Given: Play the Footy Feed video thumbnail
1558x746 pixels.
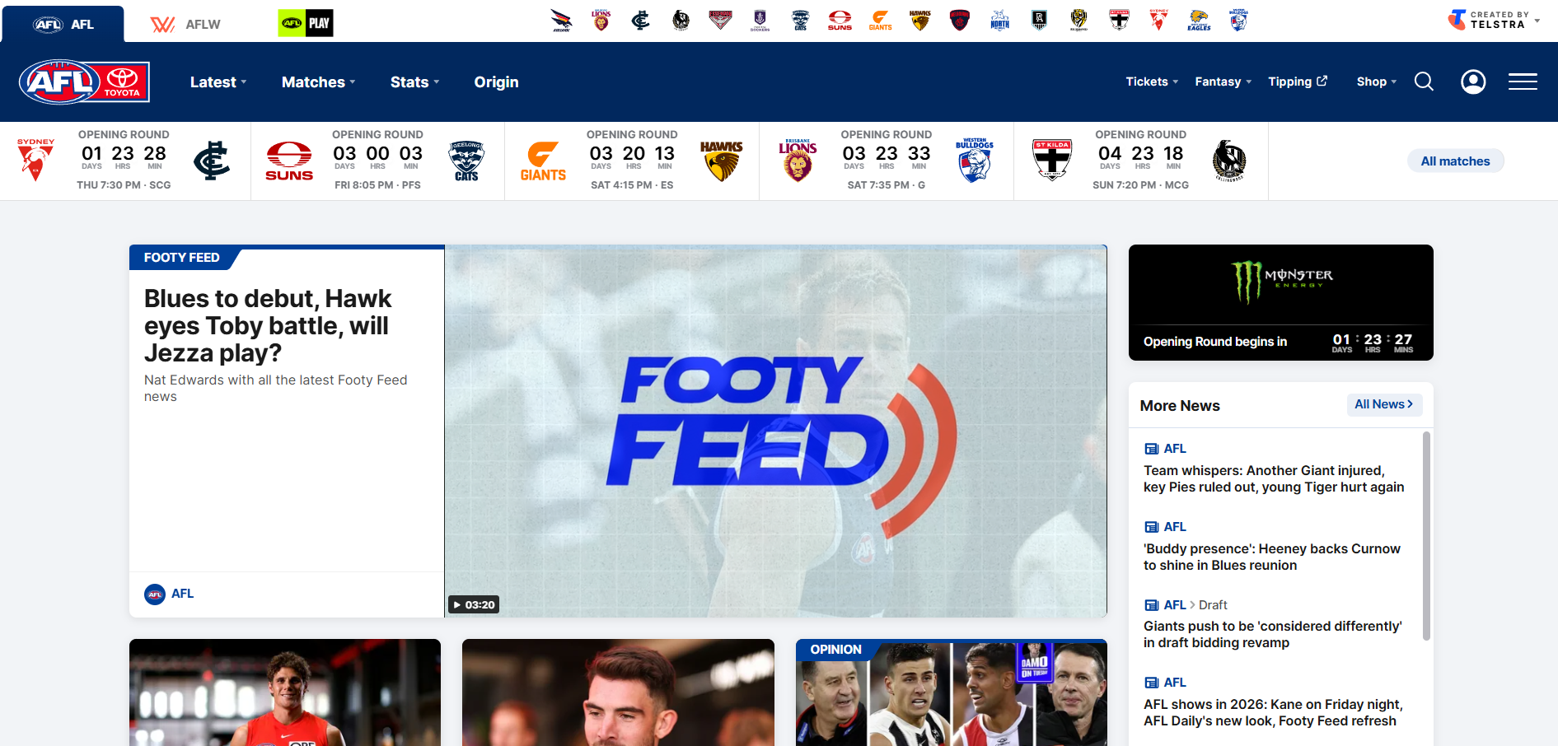Looking at the screenshot, I should click(x=775, y=431).
